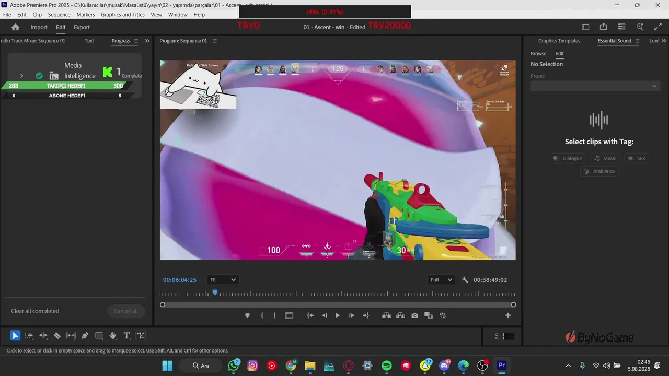The width and height of the screenshot is (669, 376).
Task: Show hidden left panel tabs overflow arrows
Action: 147,41
